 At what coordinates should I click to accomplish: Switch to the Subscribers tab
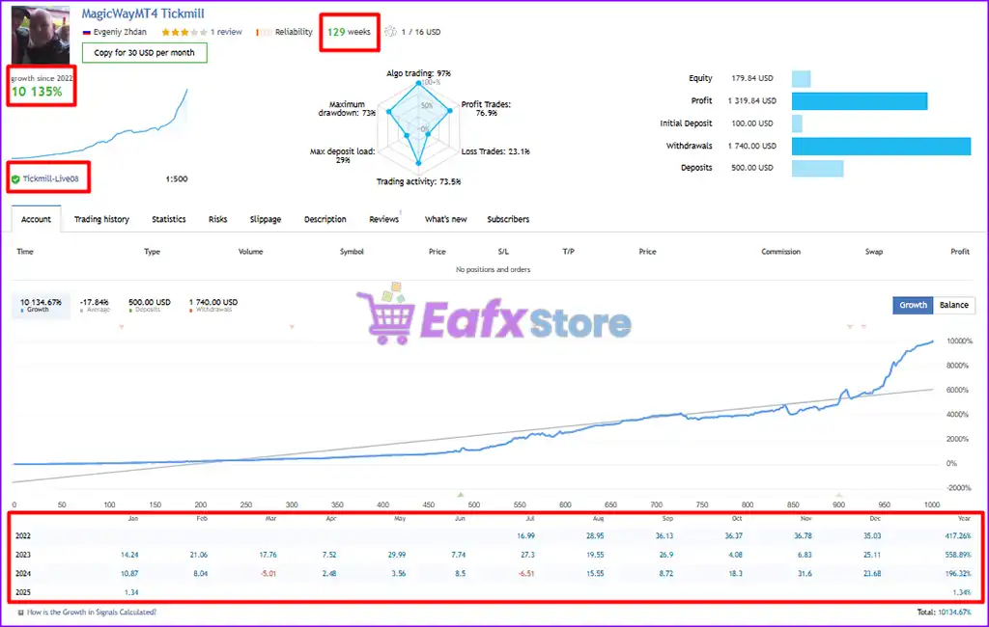coord(508,219)
